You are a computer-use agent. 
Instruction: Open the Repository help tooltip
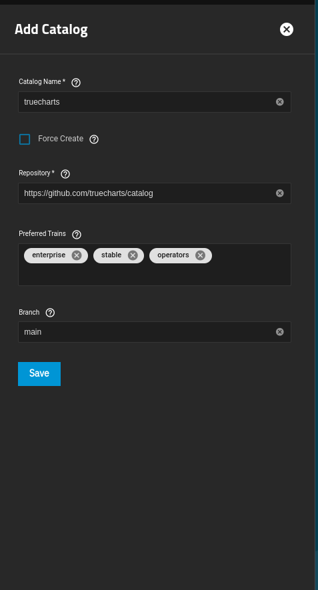[x=65, y=174]
